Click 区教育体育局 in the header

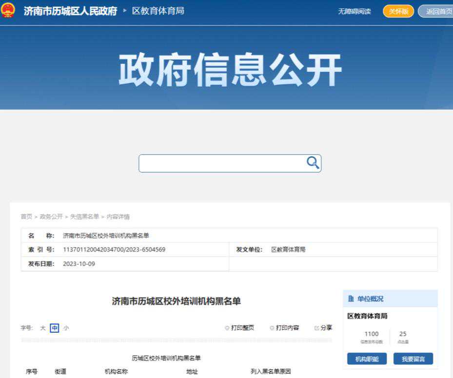(x=158, y=11)
